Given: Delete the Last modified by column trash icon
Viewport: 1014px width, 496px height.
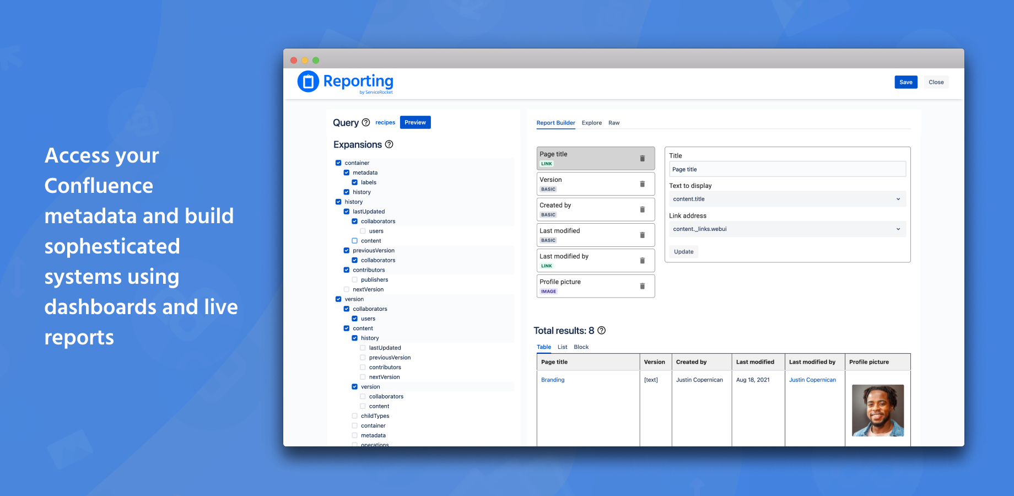Looking at the screenshot, I should [x=643, y=261].
